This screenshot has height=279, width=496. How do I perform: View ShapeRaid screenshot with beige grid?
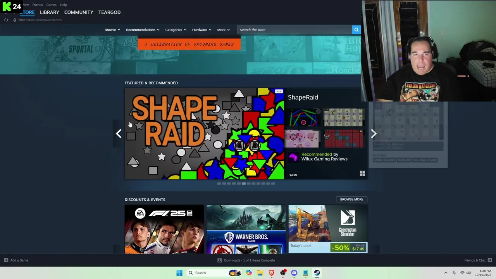click(x=344, y=118)
